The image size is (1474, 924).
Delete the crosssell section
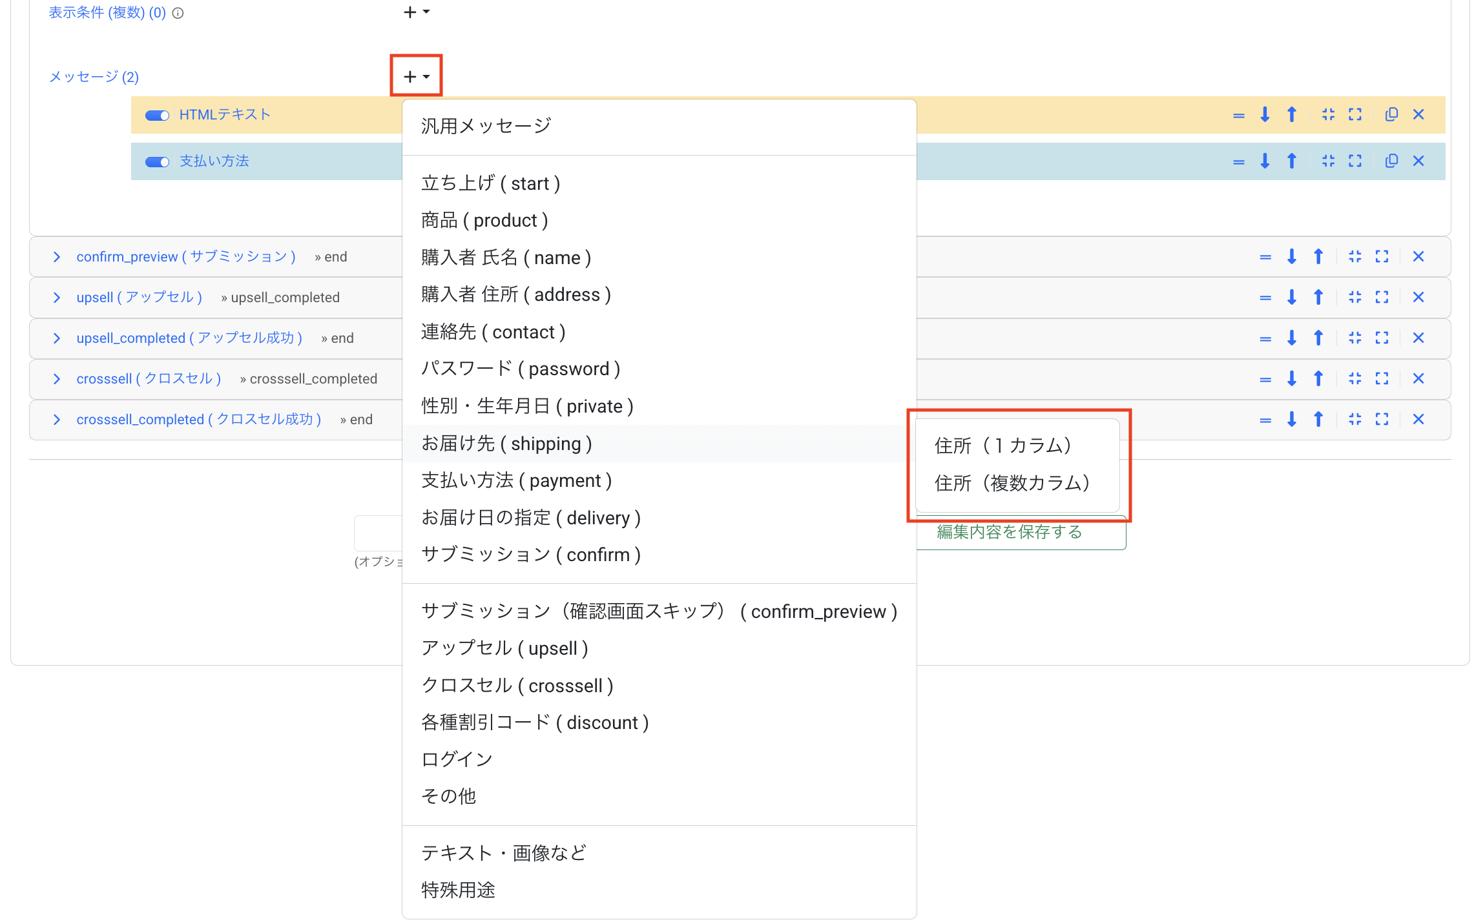[x=1418, y=378]
